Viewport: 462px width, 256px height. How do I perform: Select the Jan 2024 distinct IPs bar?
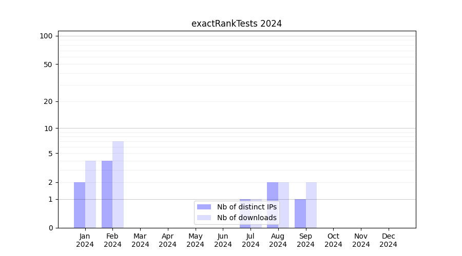[x=80, y=205]
